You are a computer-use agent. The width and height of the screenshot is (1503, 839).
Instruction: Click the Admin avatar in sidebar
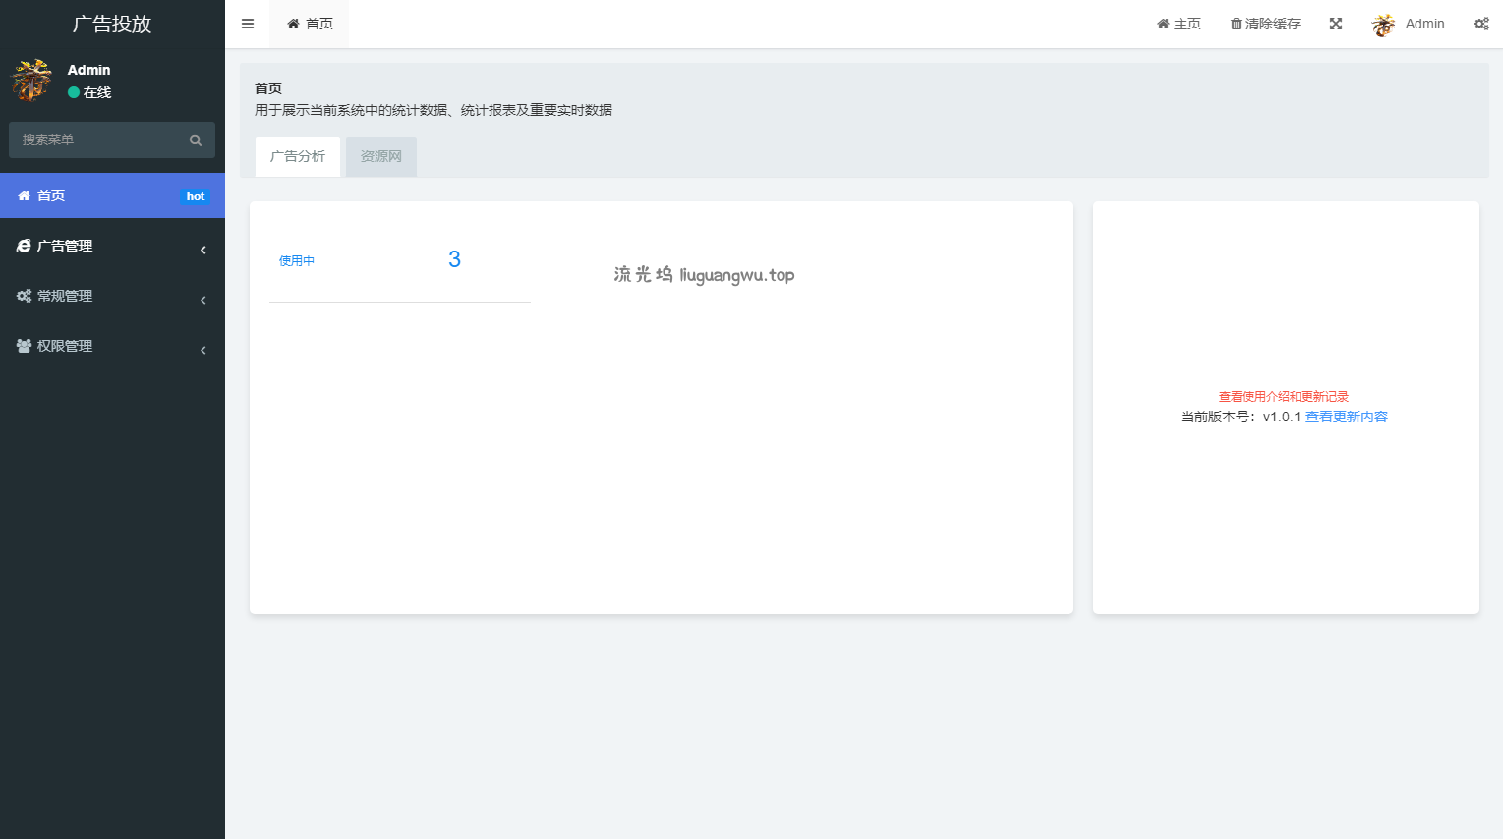(x=31, y=81)
